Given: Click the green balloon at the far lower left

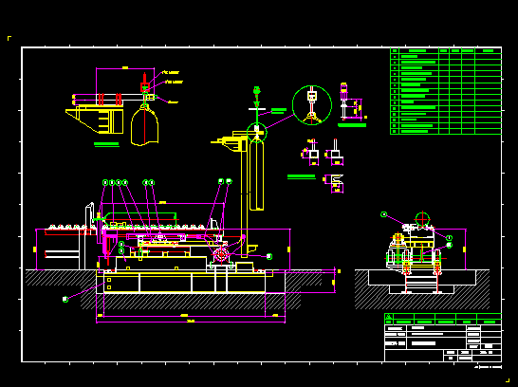Looking at the screenshot, I should point(65,299).
